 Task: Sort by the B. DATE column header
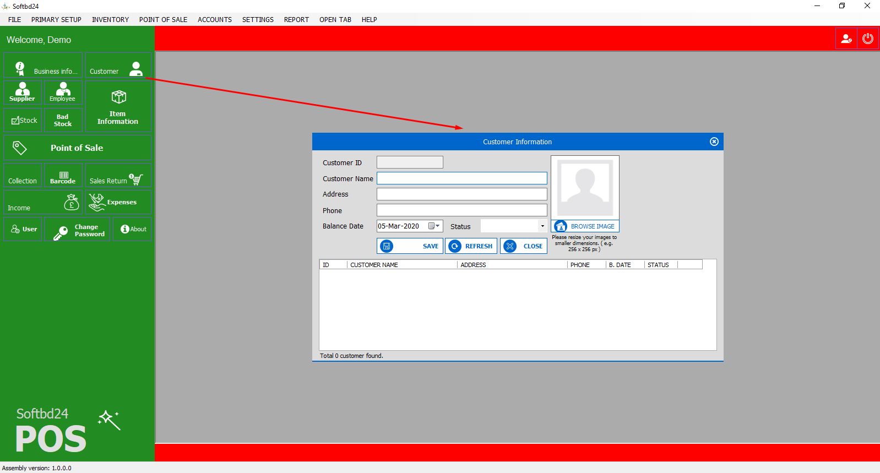tap(625, 265)
